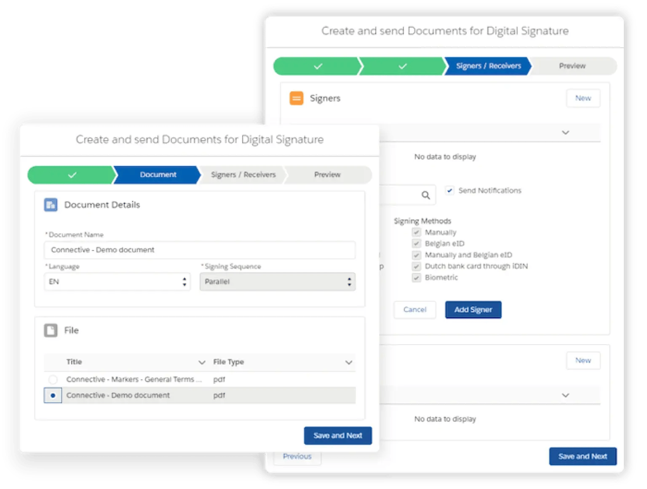Viewport: 647px width, 489px height.
Task: Expand the Title column chevron menu
Action: coord(202,362)
